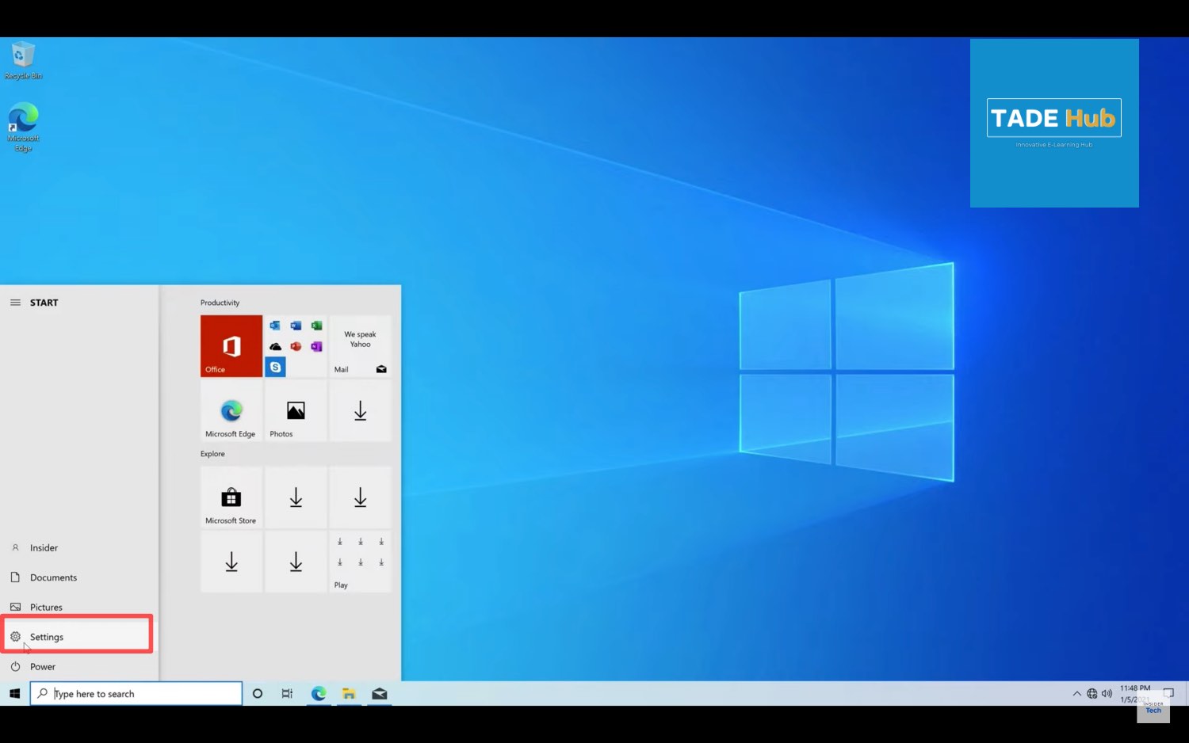Click the START label at menu top
Image resolution: width=1189 pixels, height=743 pixels.
click(x=44, y=303)
